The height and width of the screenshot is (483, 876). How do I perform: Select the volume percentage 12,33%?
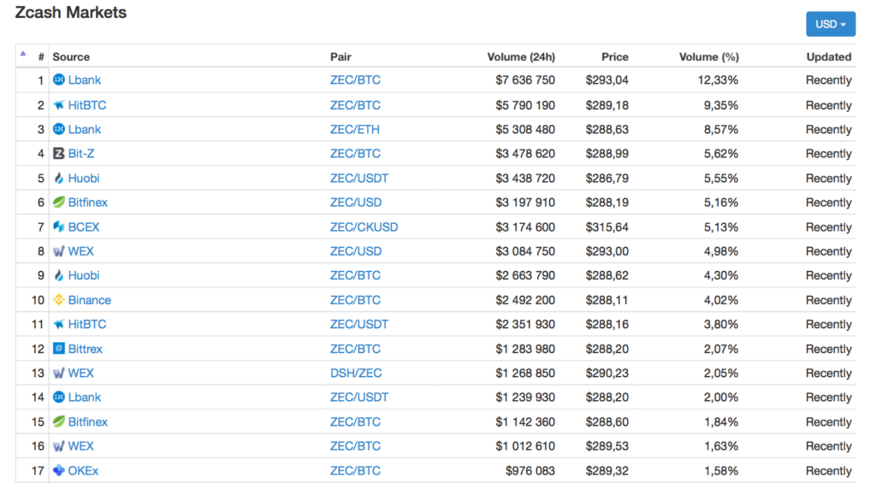718,80
